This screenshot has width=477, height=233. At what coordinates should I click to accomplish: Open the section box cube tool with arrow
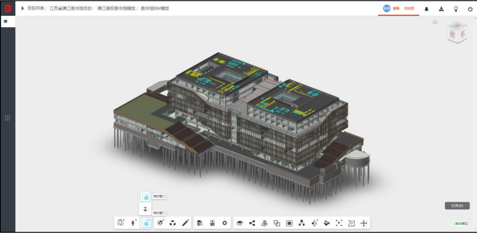pyautogui.click(x=161, y=223)
